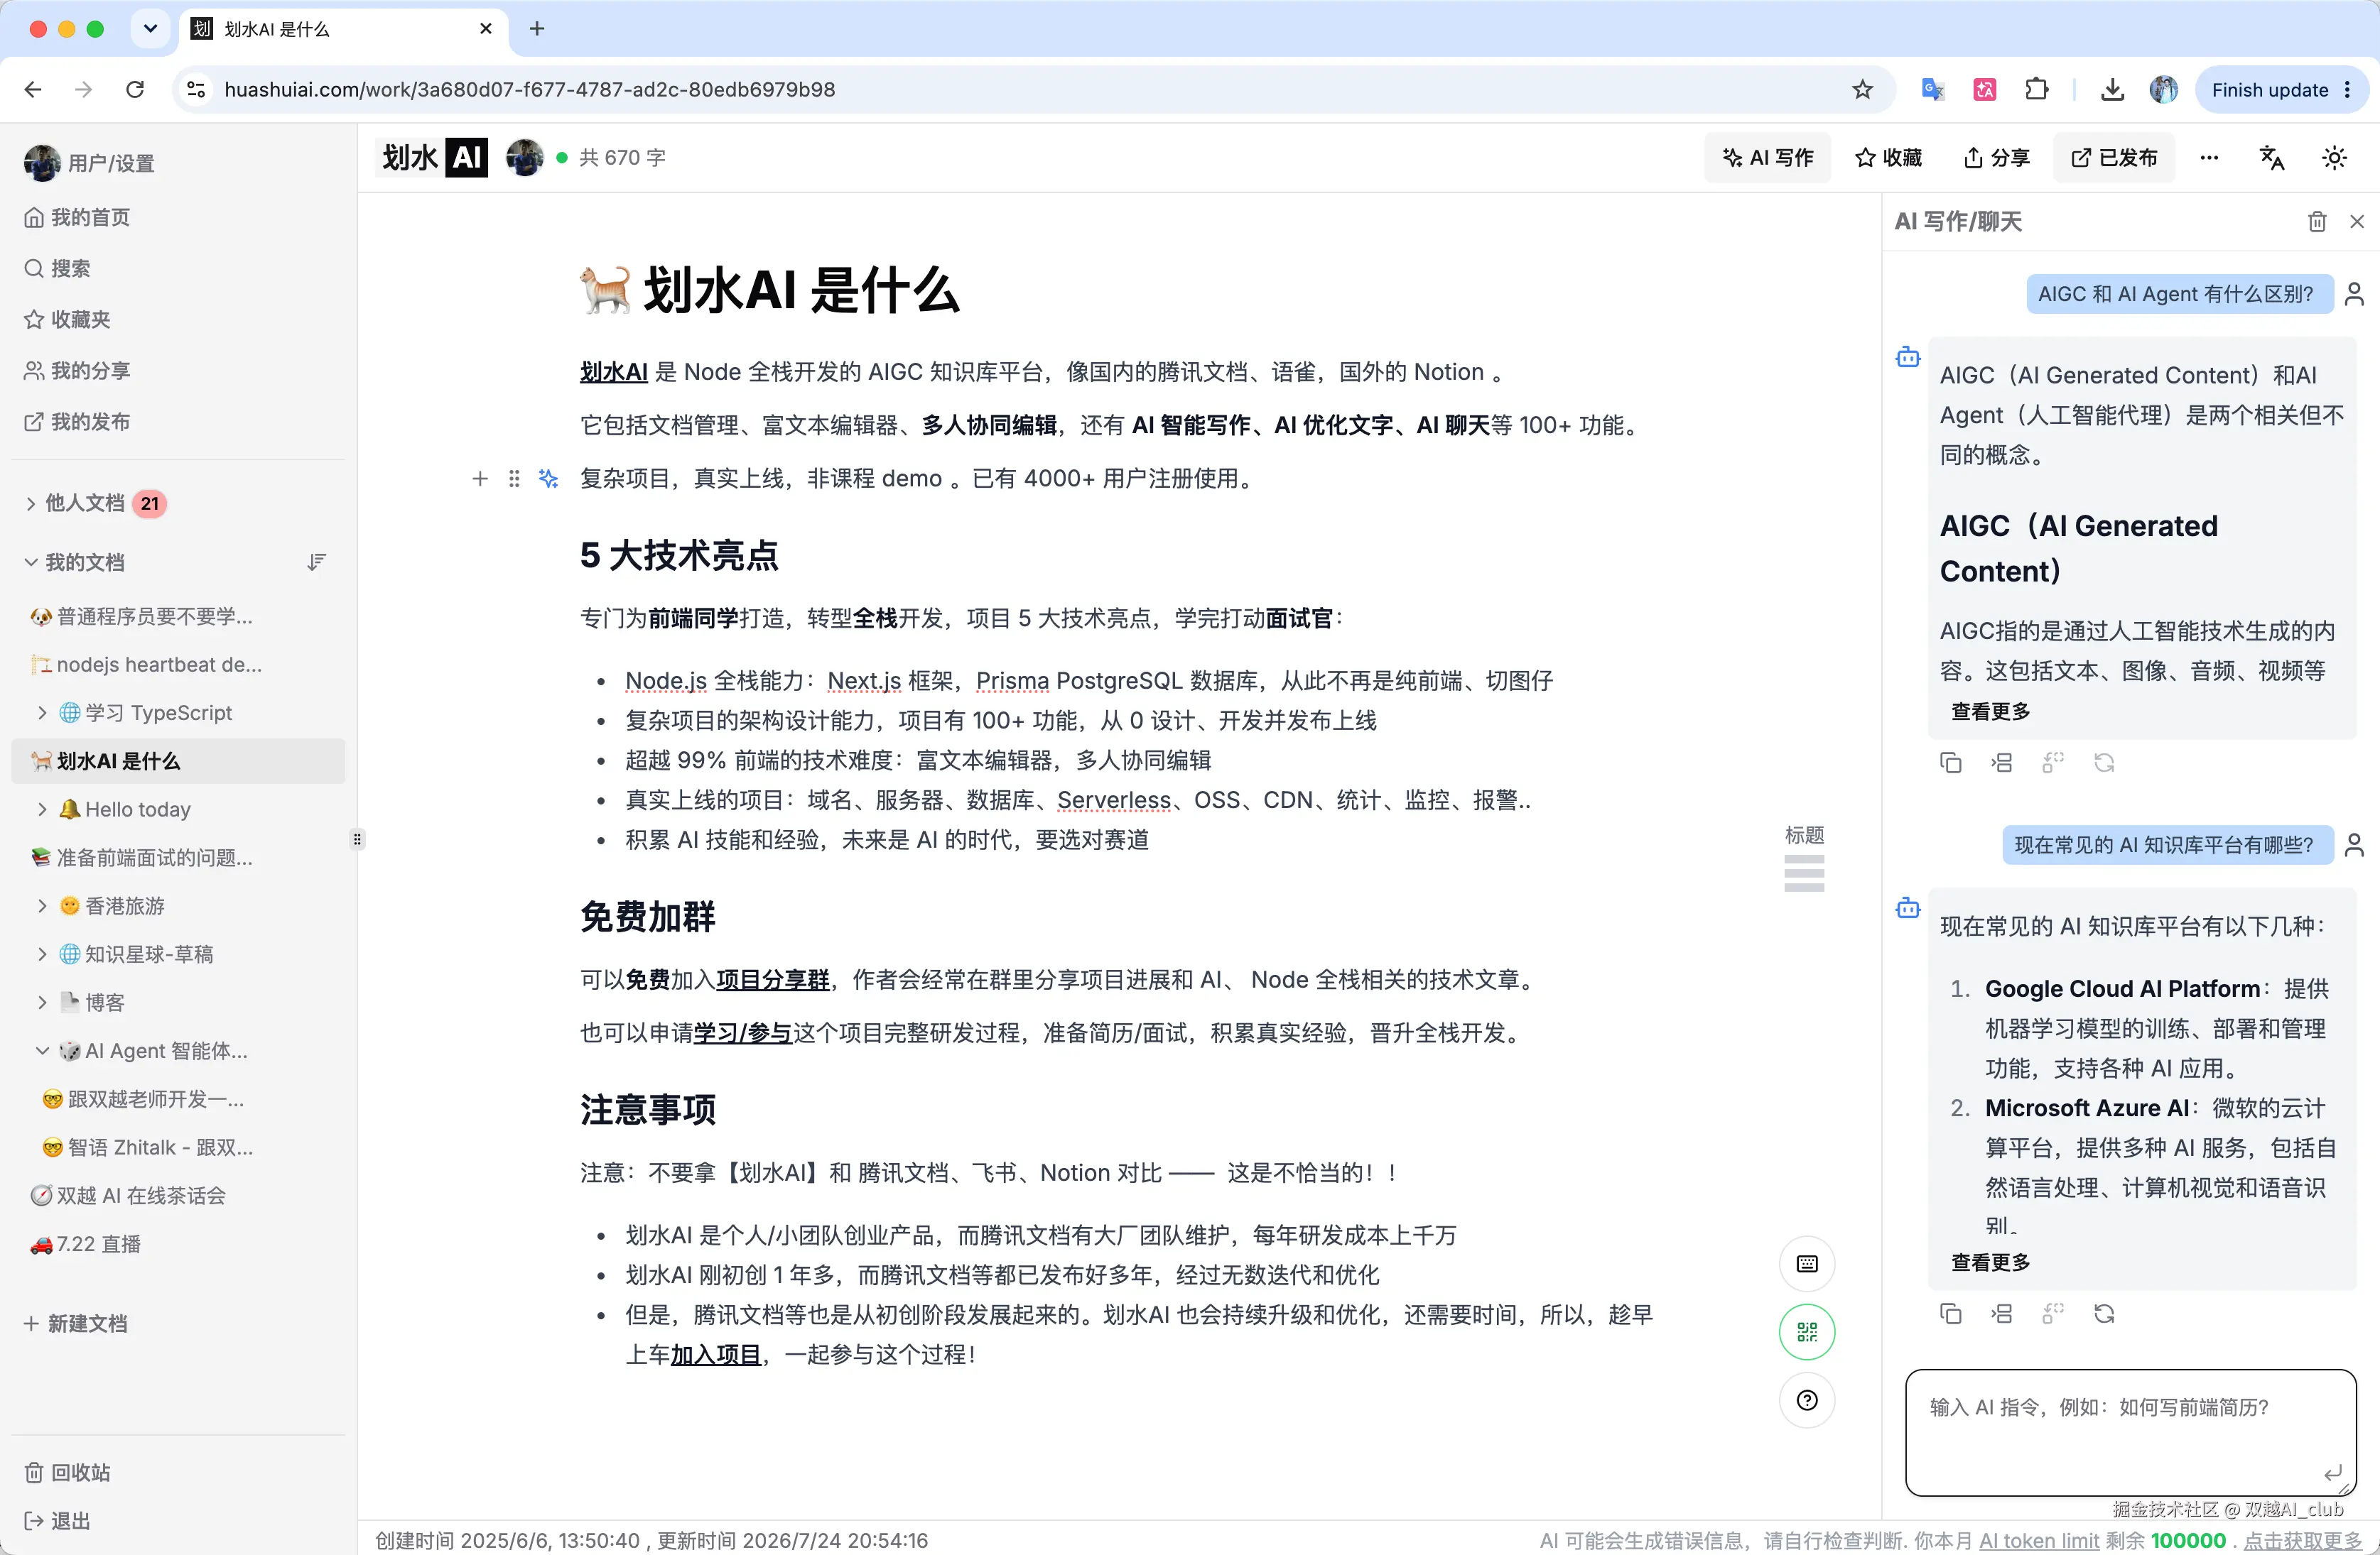
Task: Open the 学习/参与 link
Action: (x=743, y=1033)
